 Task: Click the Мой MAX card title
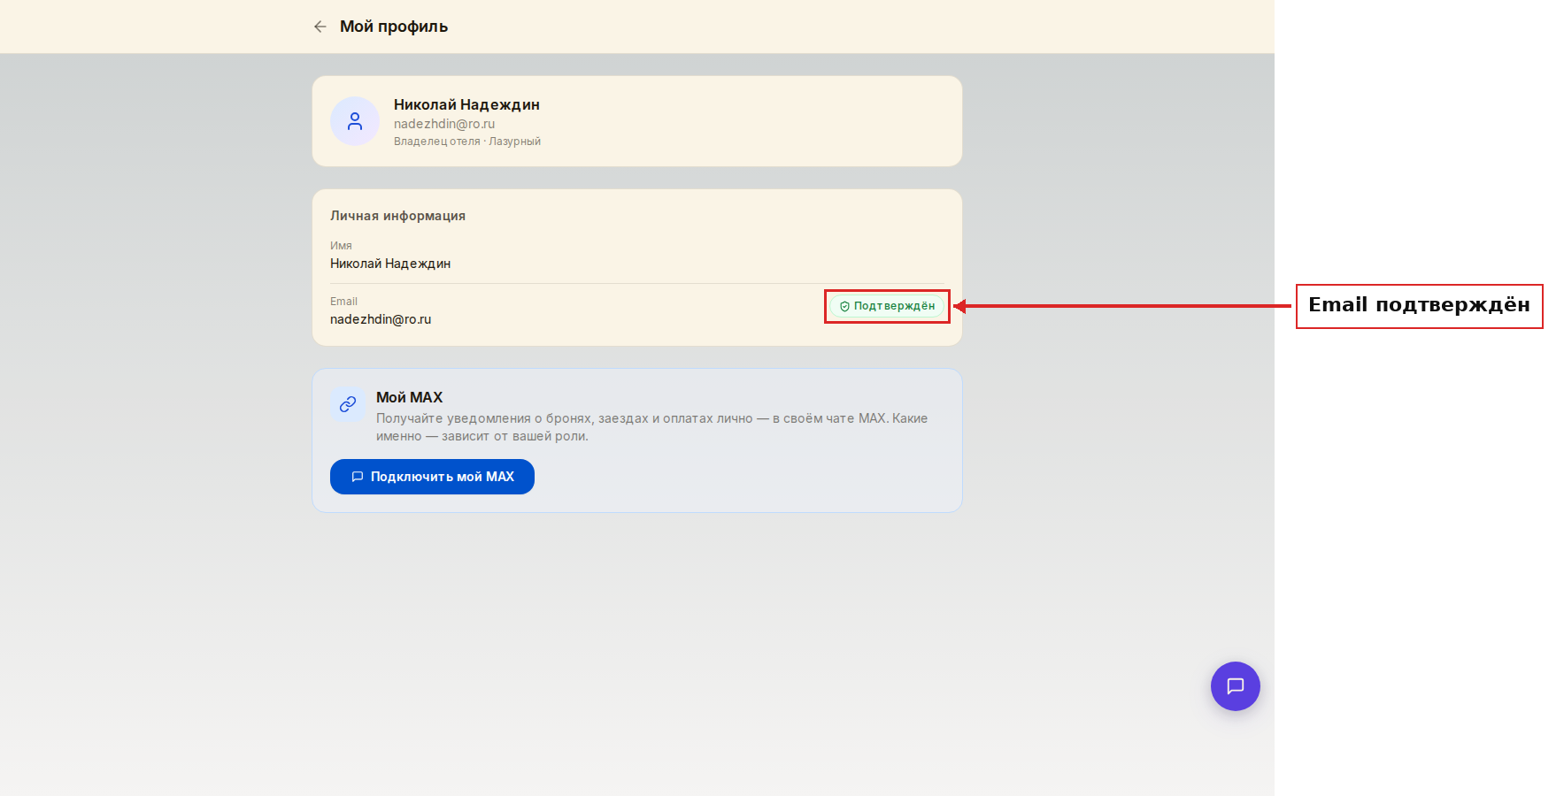click(409, 397)
